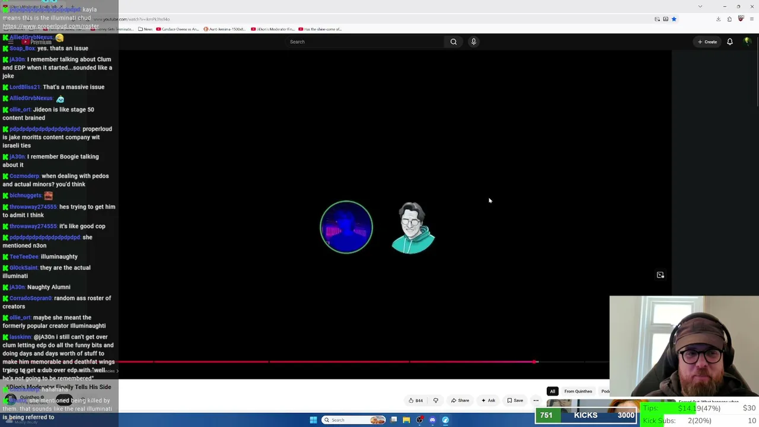This screenshot has width=759, height=427.
Task: Open Task View from the taskbar
Action: click(x=394, y=420)
